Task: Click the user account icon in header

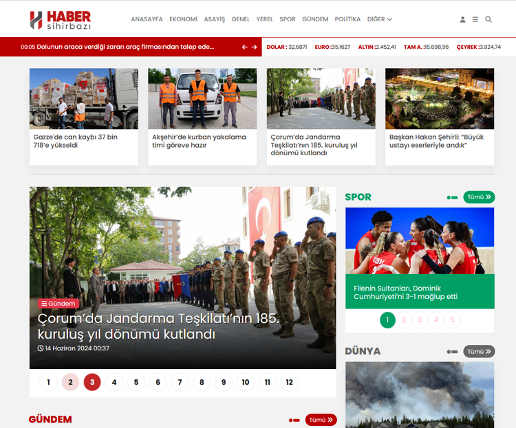Action: [x=462, y=19]
